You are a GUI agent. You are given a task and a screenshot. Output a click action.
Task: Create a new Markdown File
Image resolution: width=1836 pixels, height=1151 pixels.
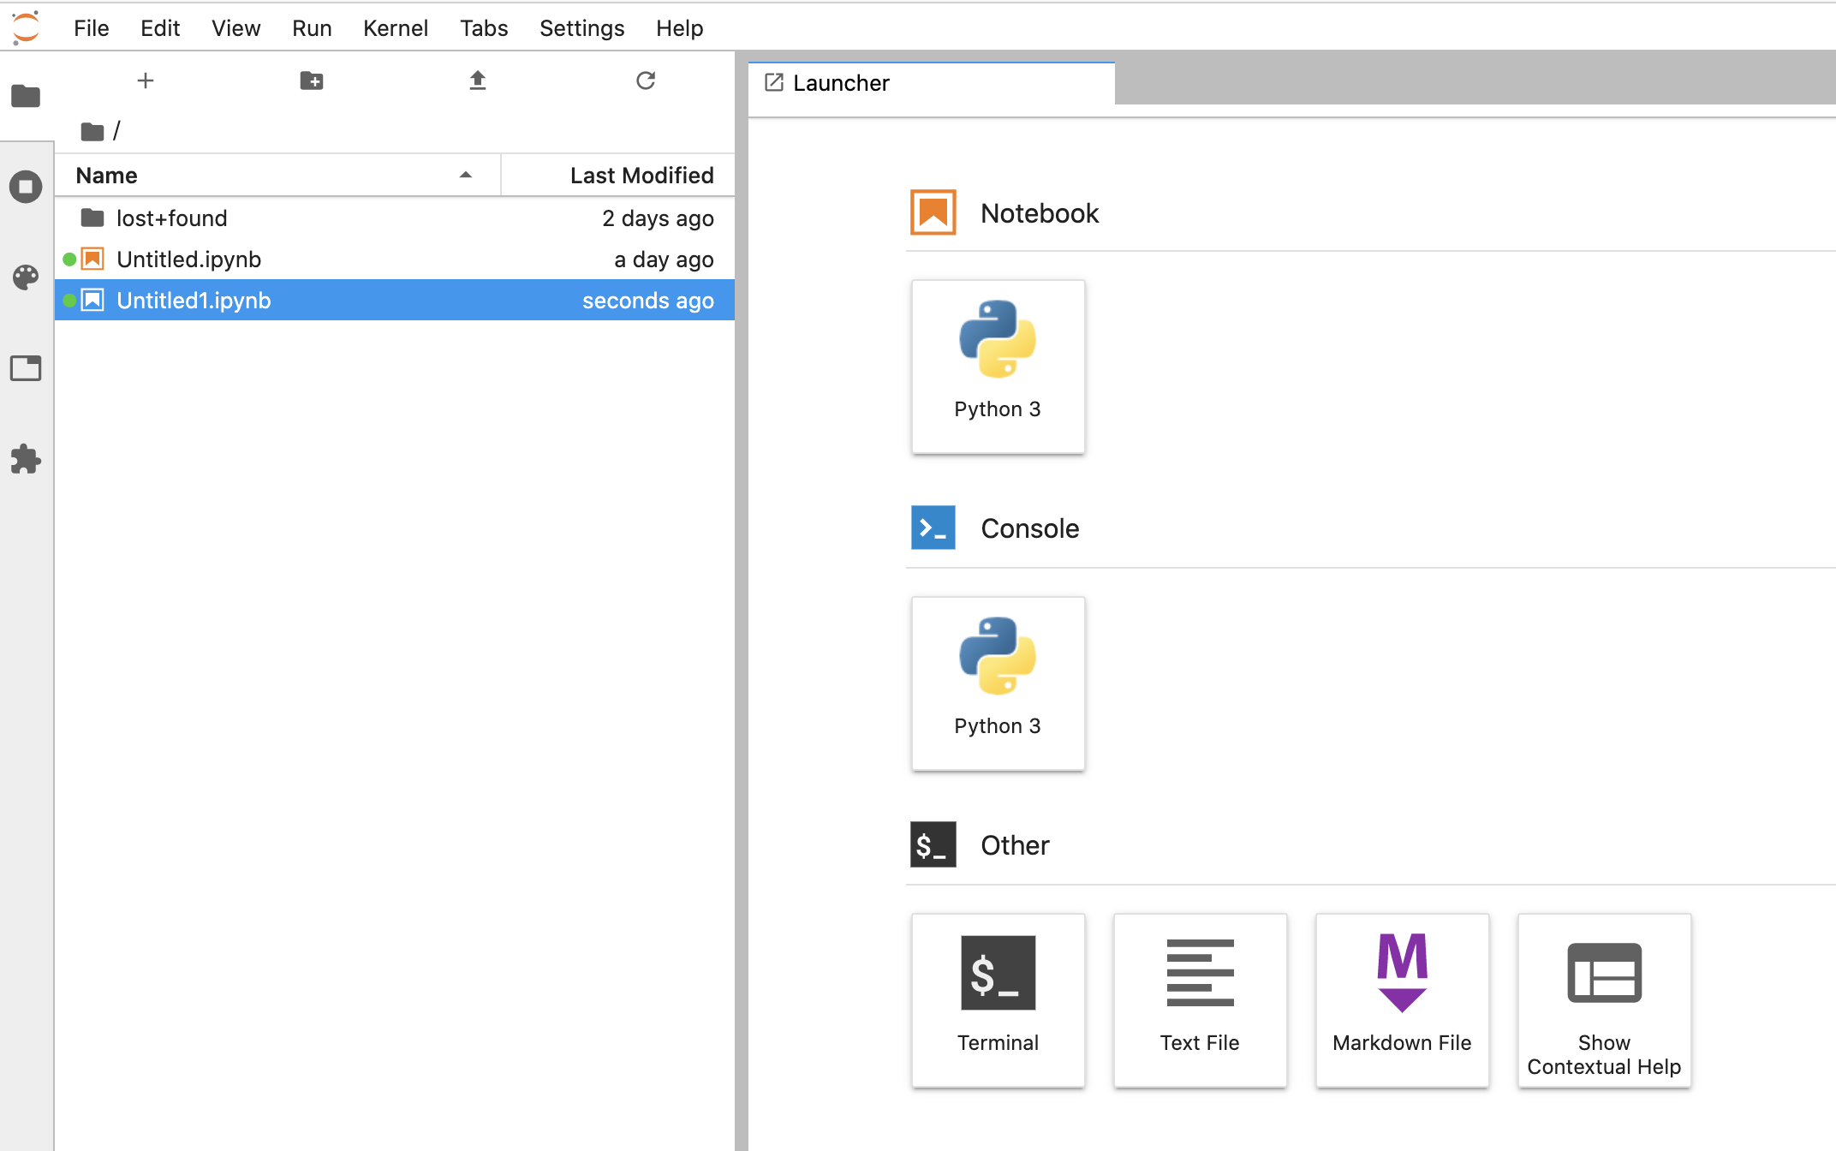point(1402,999)
